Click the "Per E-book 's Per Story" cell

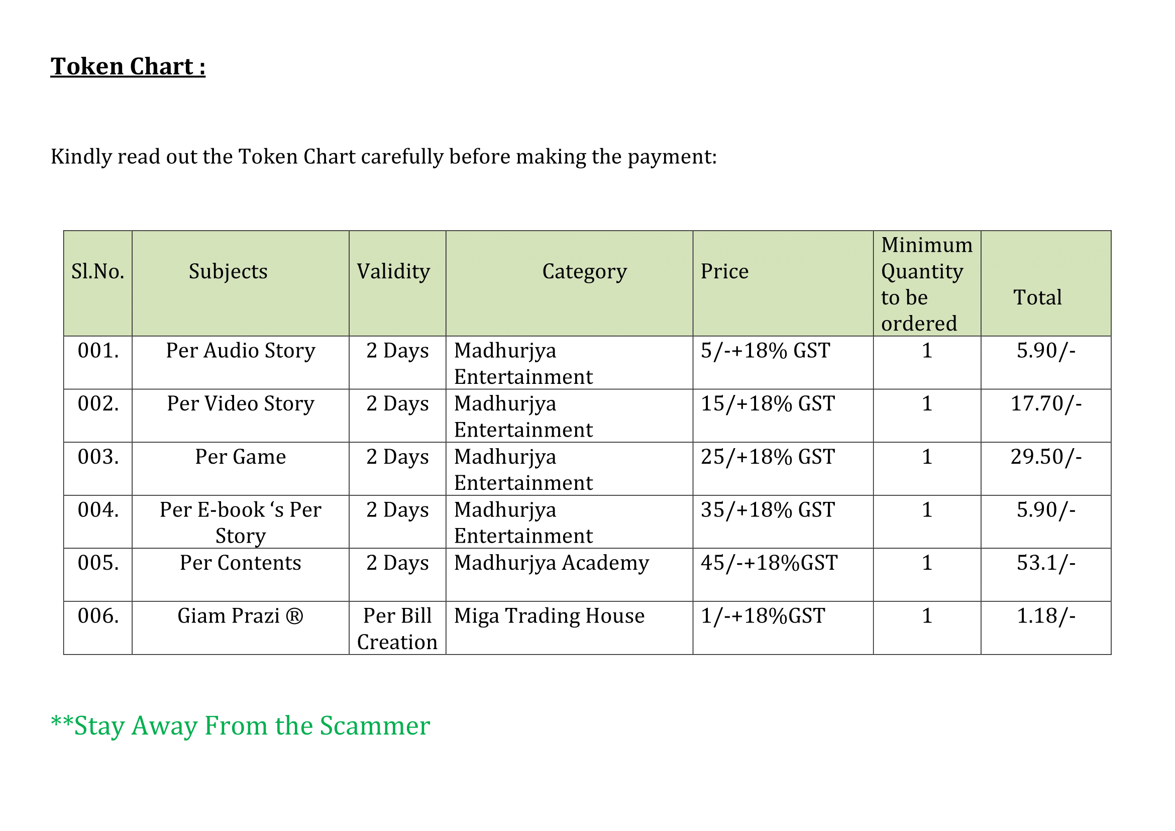241,523
